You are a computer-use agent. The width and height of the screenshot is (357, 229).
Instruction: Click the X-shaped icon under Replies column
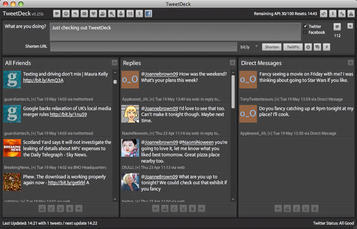tap(183, 208)
